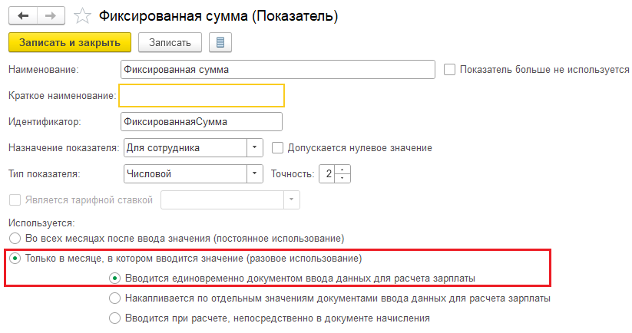This screenshot has width=632, height=333.
Task: Open the list icon menu beside Записать
Action: pyautogui.click(x=220, y=42)
